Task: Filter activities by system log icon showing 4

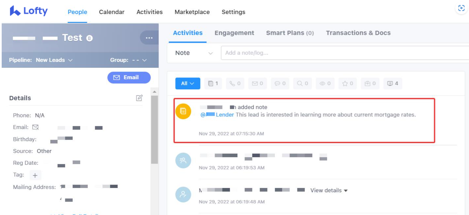Action: [x=393, y=83]
